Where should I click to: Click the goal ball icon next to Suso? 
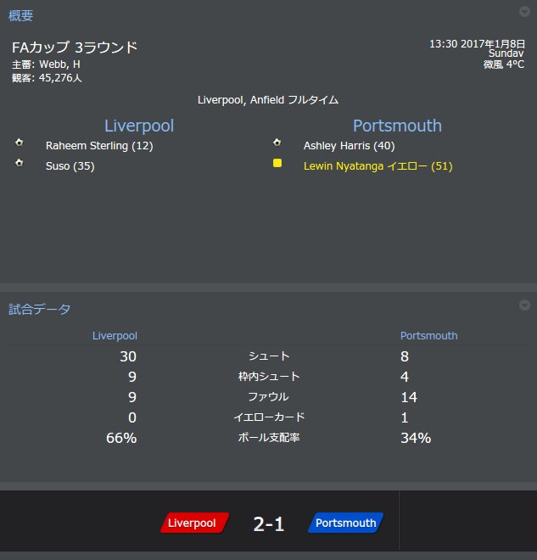[x=20, y=163]
